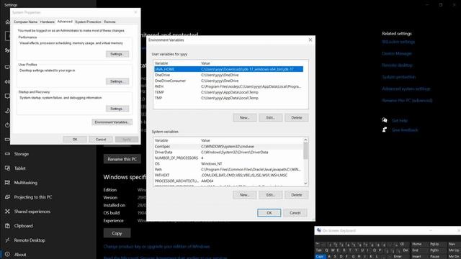Viewport: 461px width, 259px height.
Task: Click the Give feedback icon
Action: (385, 129)
